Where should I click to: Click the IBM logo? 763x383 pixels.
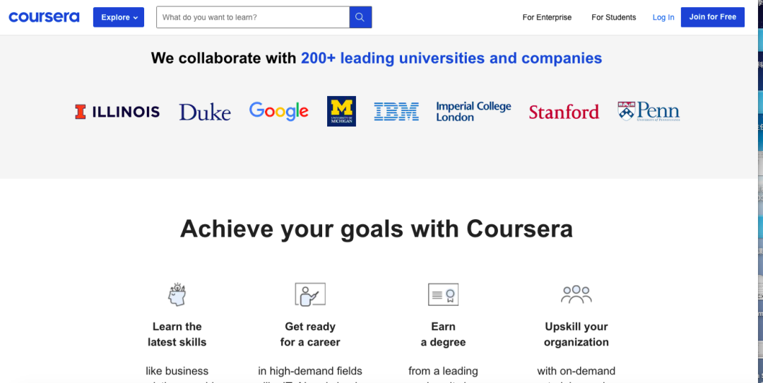pyautogui.click(x=396, y=112)
